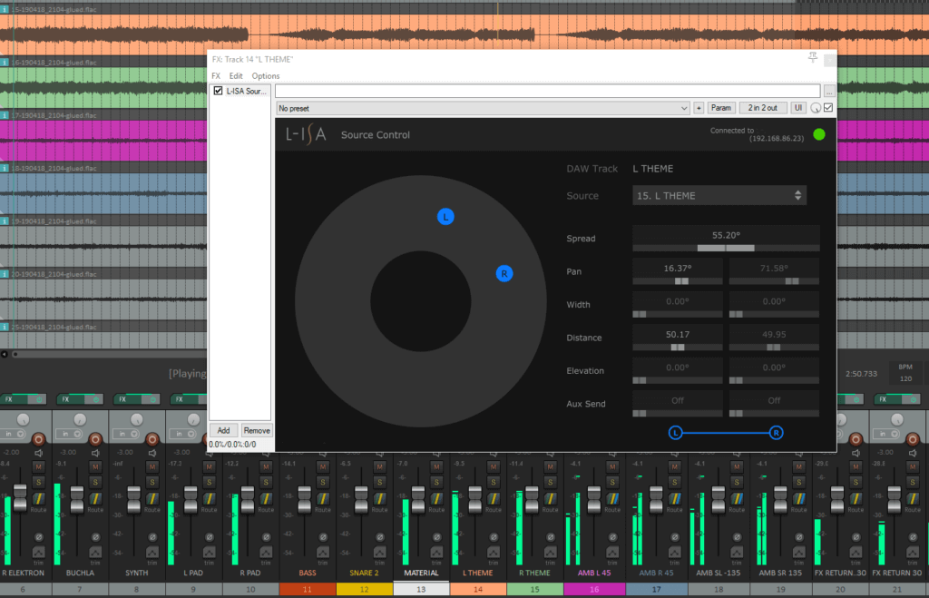Click the BPM 120 tempo field
This screenshot has width=929, height=598.
[905, 373]
